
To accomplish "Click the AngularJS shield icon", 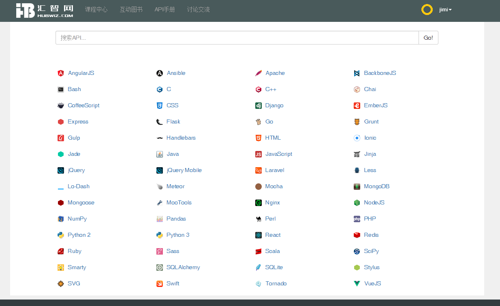I will tap(61, 73).
